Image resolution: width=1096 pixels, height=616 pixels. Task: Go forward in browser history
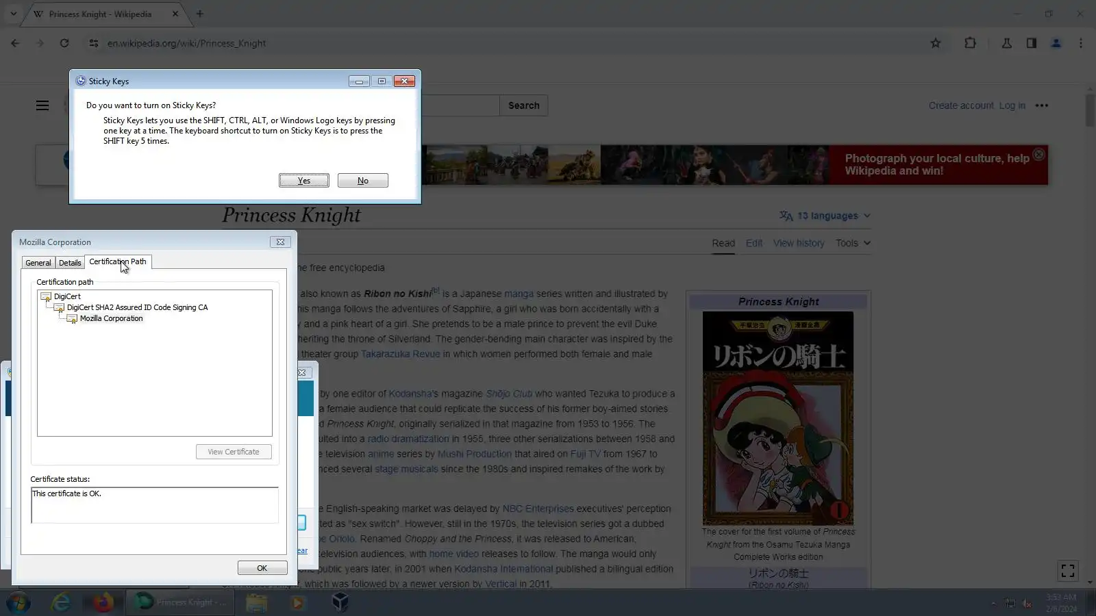(40, 43)
